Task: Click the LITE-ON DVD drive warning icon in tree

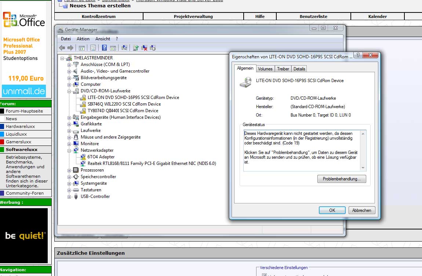Action: pyautogui.click(x=83, y=97)
